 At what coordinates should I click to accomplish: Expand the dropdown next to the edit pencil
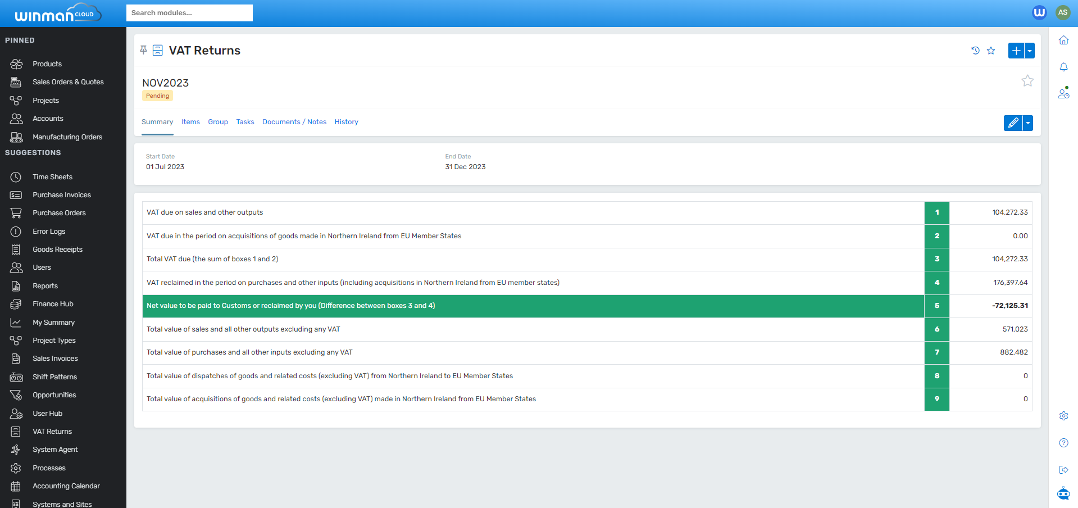[1028, 123]
